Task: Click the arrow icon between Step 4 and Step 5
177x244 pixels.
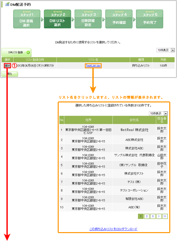Action: coord(134,20)
